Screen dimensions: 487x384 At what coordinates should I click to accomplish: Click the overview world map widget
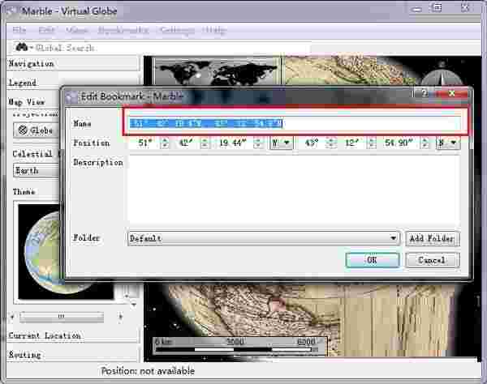click(x=217, y=71)
